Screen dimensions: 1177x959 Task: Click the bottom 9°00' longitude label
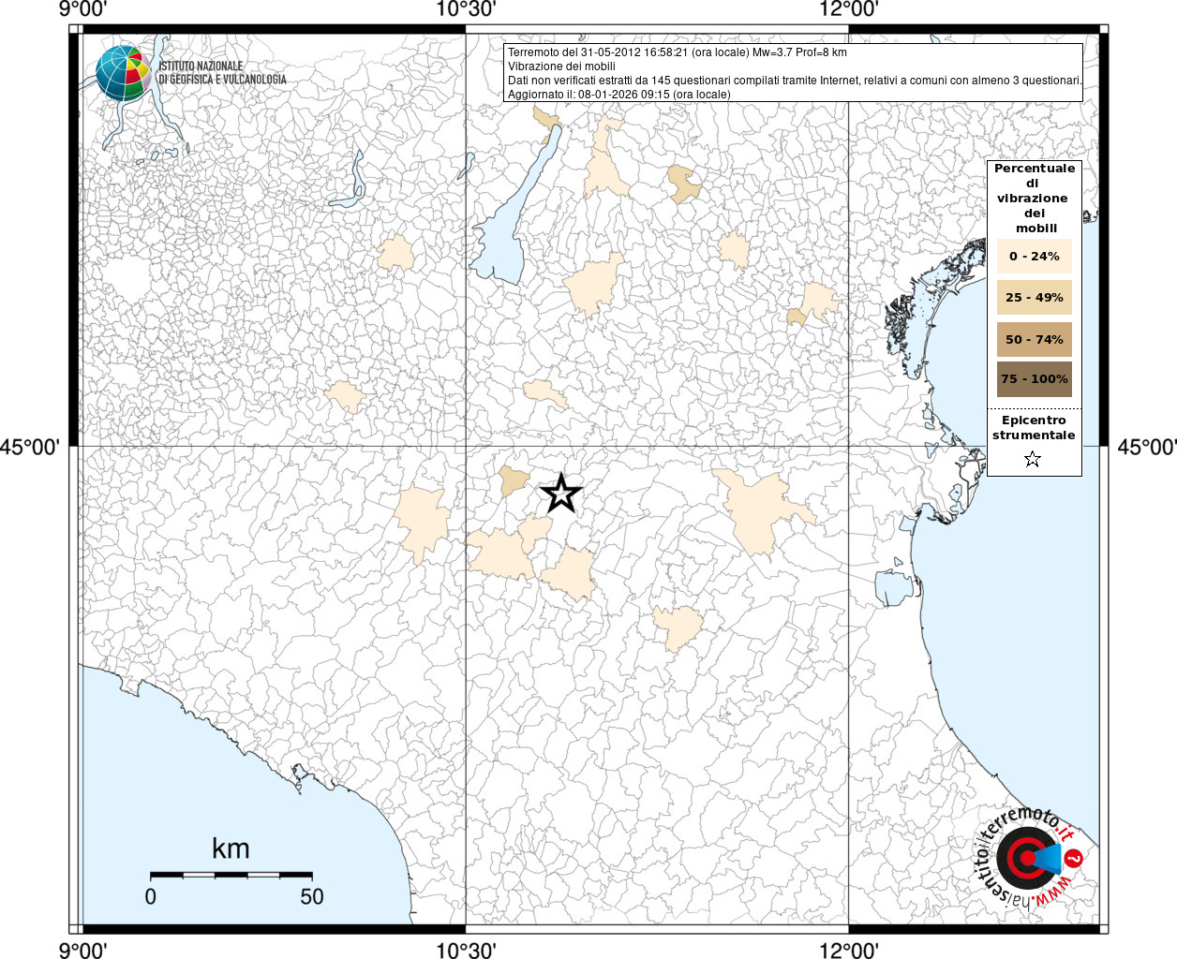(83, 950)
